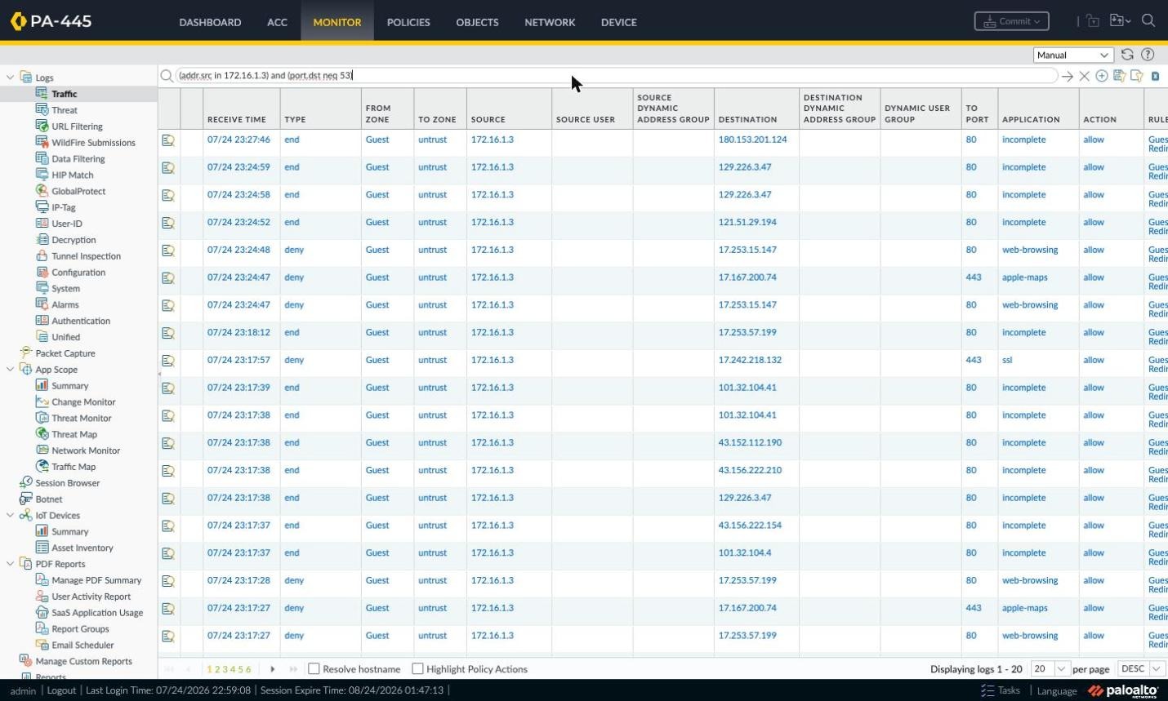1168x701 pixels.
Task: Go to the next page arrow
Action: click(273, 669)
